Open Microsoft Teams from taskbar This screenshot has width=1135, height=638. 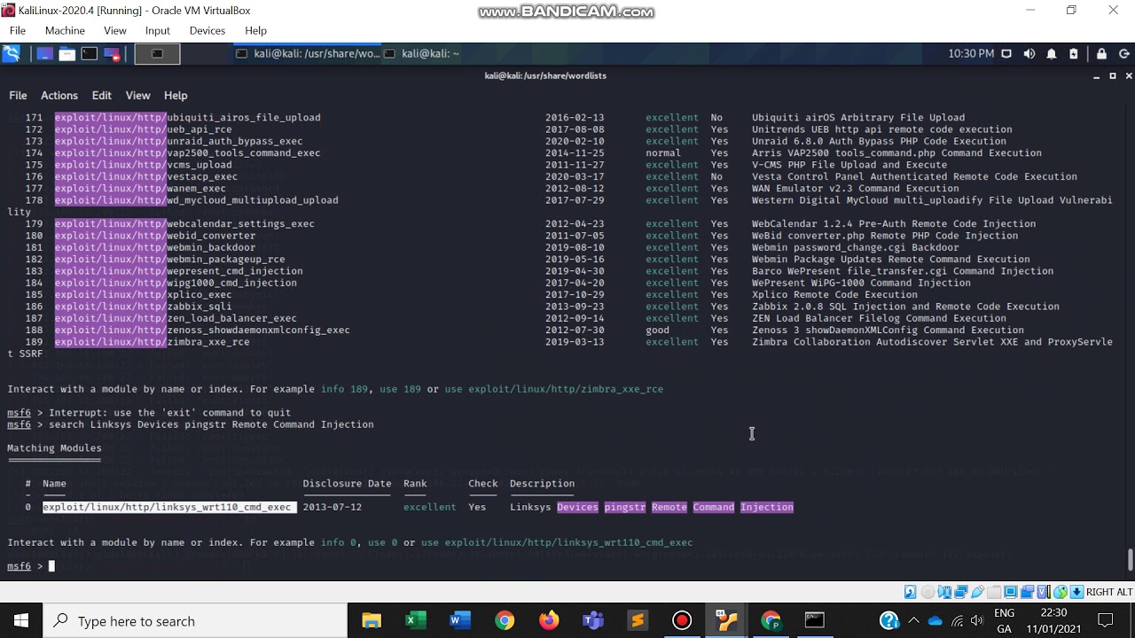tap(593, 620)
